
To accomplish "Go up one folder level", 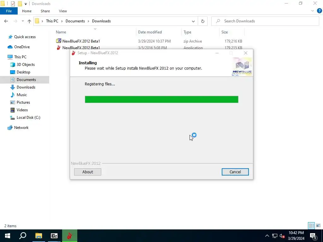I will pos(29,21).
